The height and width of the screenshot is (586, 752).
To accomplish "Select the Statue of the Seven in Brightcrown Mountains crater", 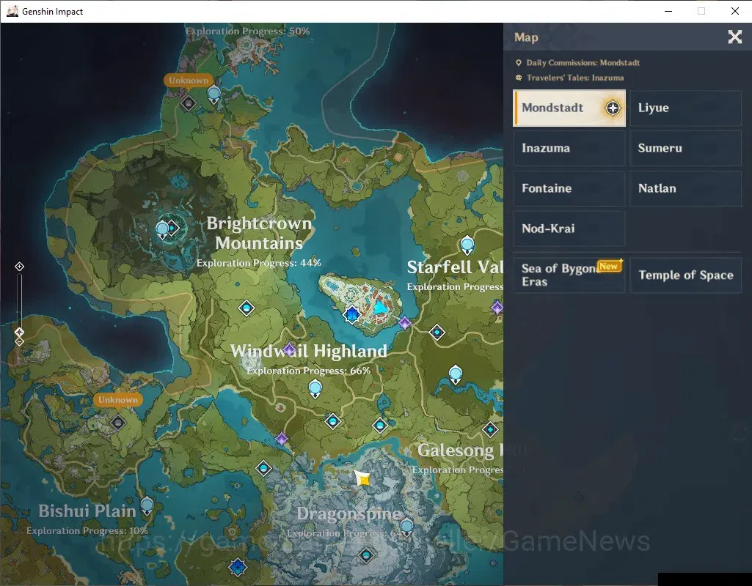I will (163, 230).
